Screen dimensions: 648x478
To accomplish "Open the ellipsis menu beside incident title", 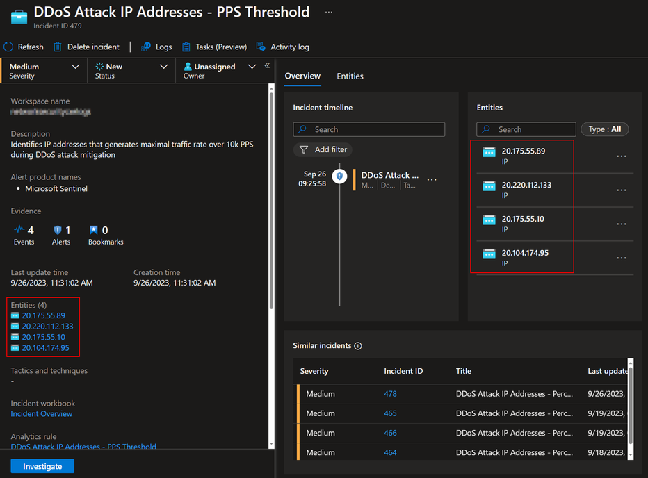I will (x=329, y=12).
